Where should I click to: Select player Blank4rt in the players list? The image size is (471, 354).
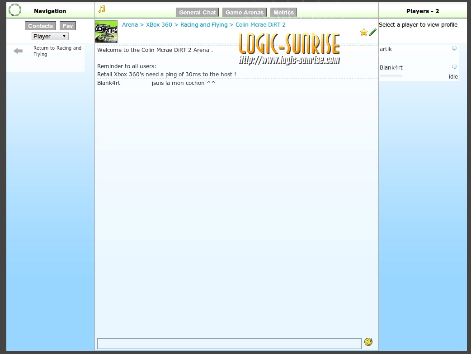[391, 67]
